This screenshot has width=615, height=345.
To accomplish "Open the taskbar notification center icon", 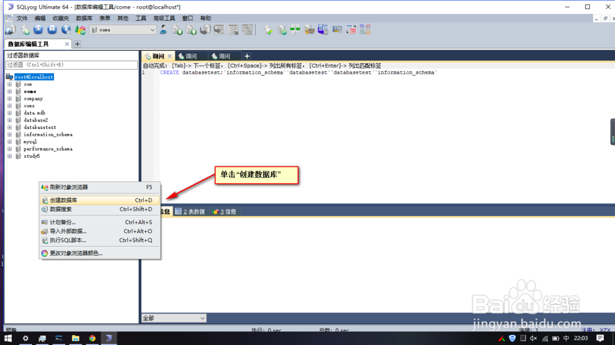I will [x=600, y=338].
